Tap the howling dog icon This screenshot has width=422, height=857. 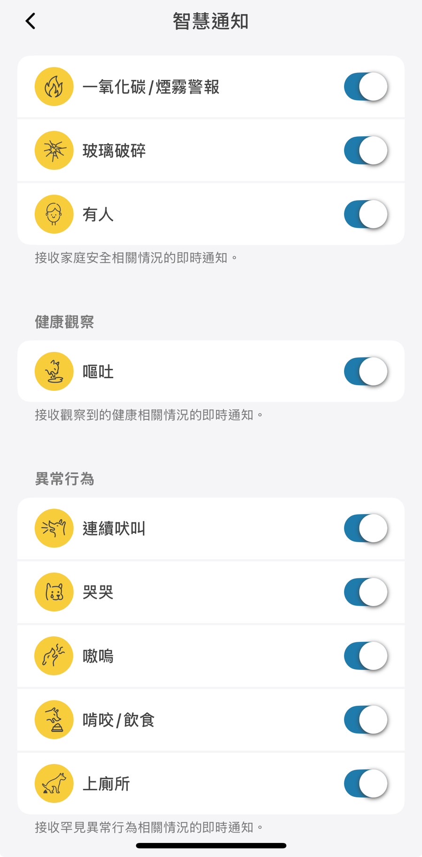tap(54, 656)
